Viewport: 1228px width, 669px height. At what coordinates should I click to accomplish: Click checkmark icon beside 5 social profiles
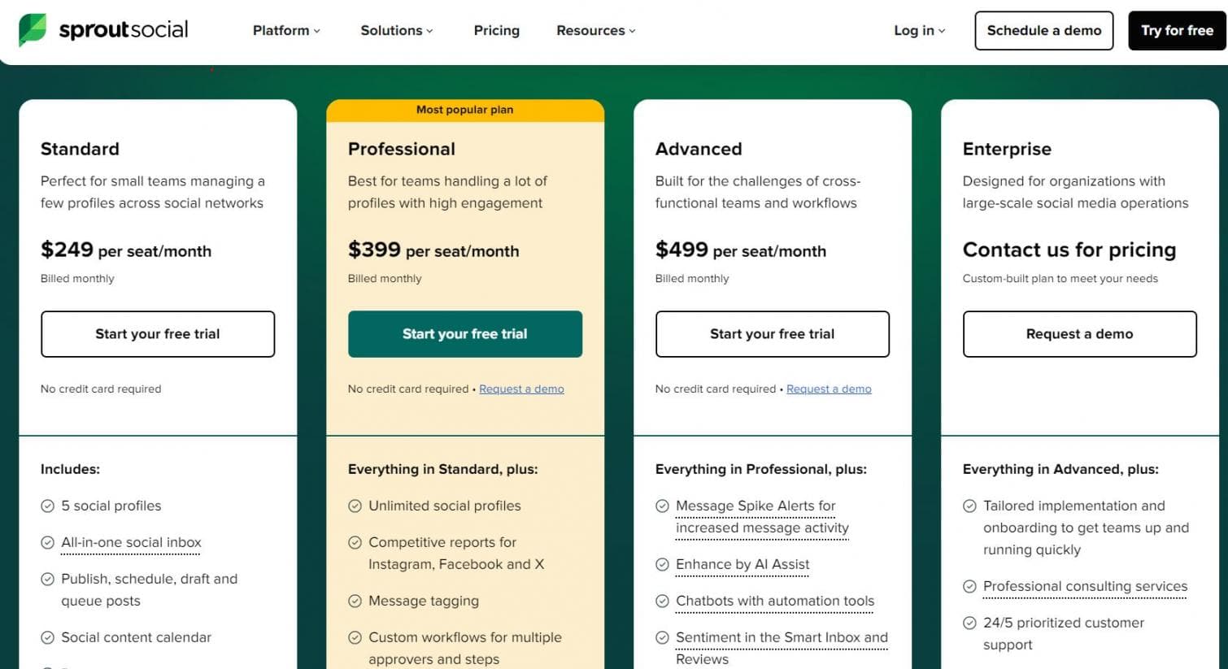coord(48,506)
